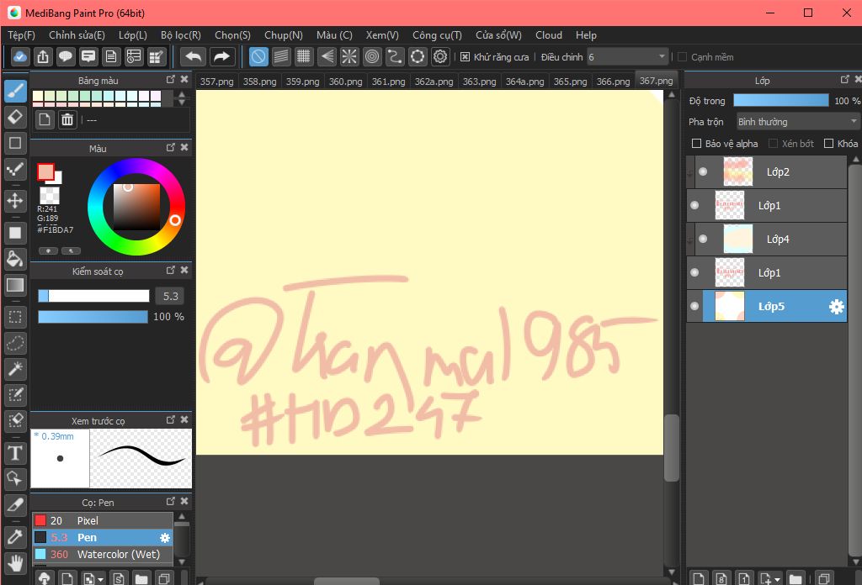Hide the Lớp1 layer directly above Lớp5
Image resolution: width=862 pixels, height=585 pixels.
tap(694, 272)
